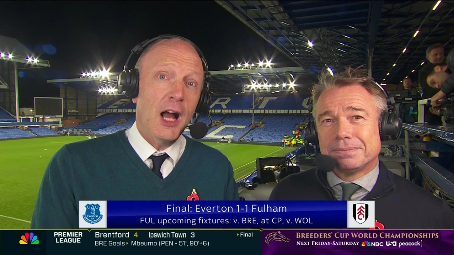Click the left commentator's headset microphone
This screenshot has height=255, width=454.
[199, 130]
